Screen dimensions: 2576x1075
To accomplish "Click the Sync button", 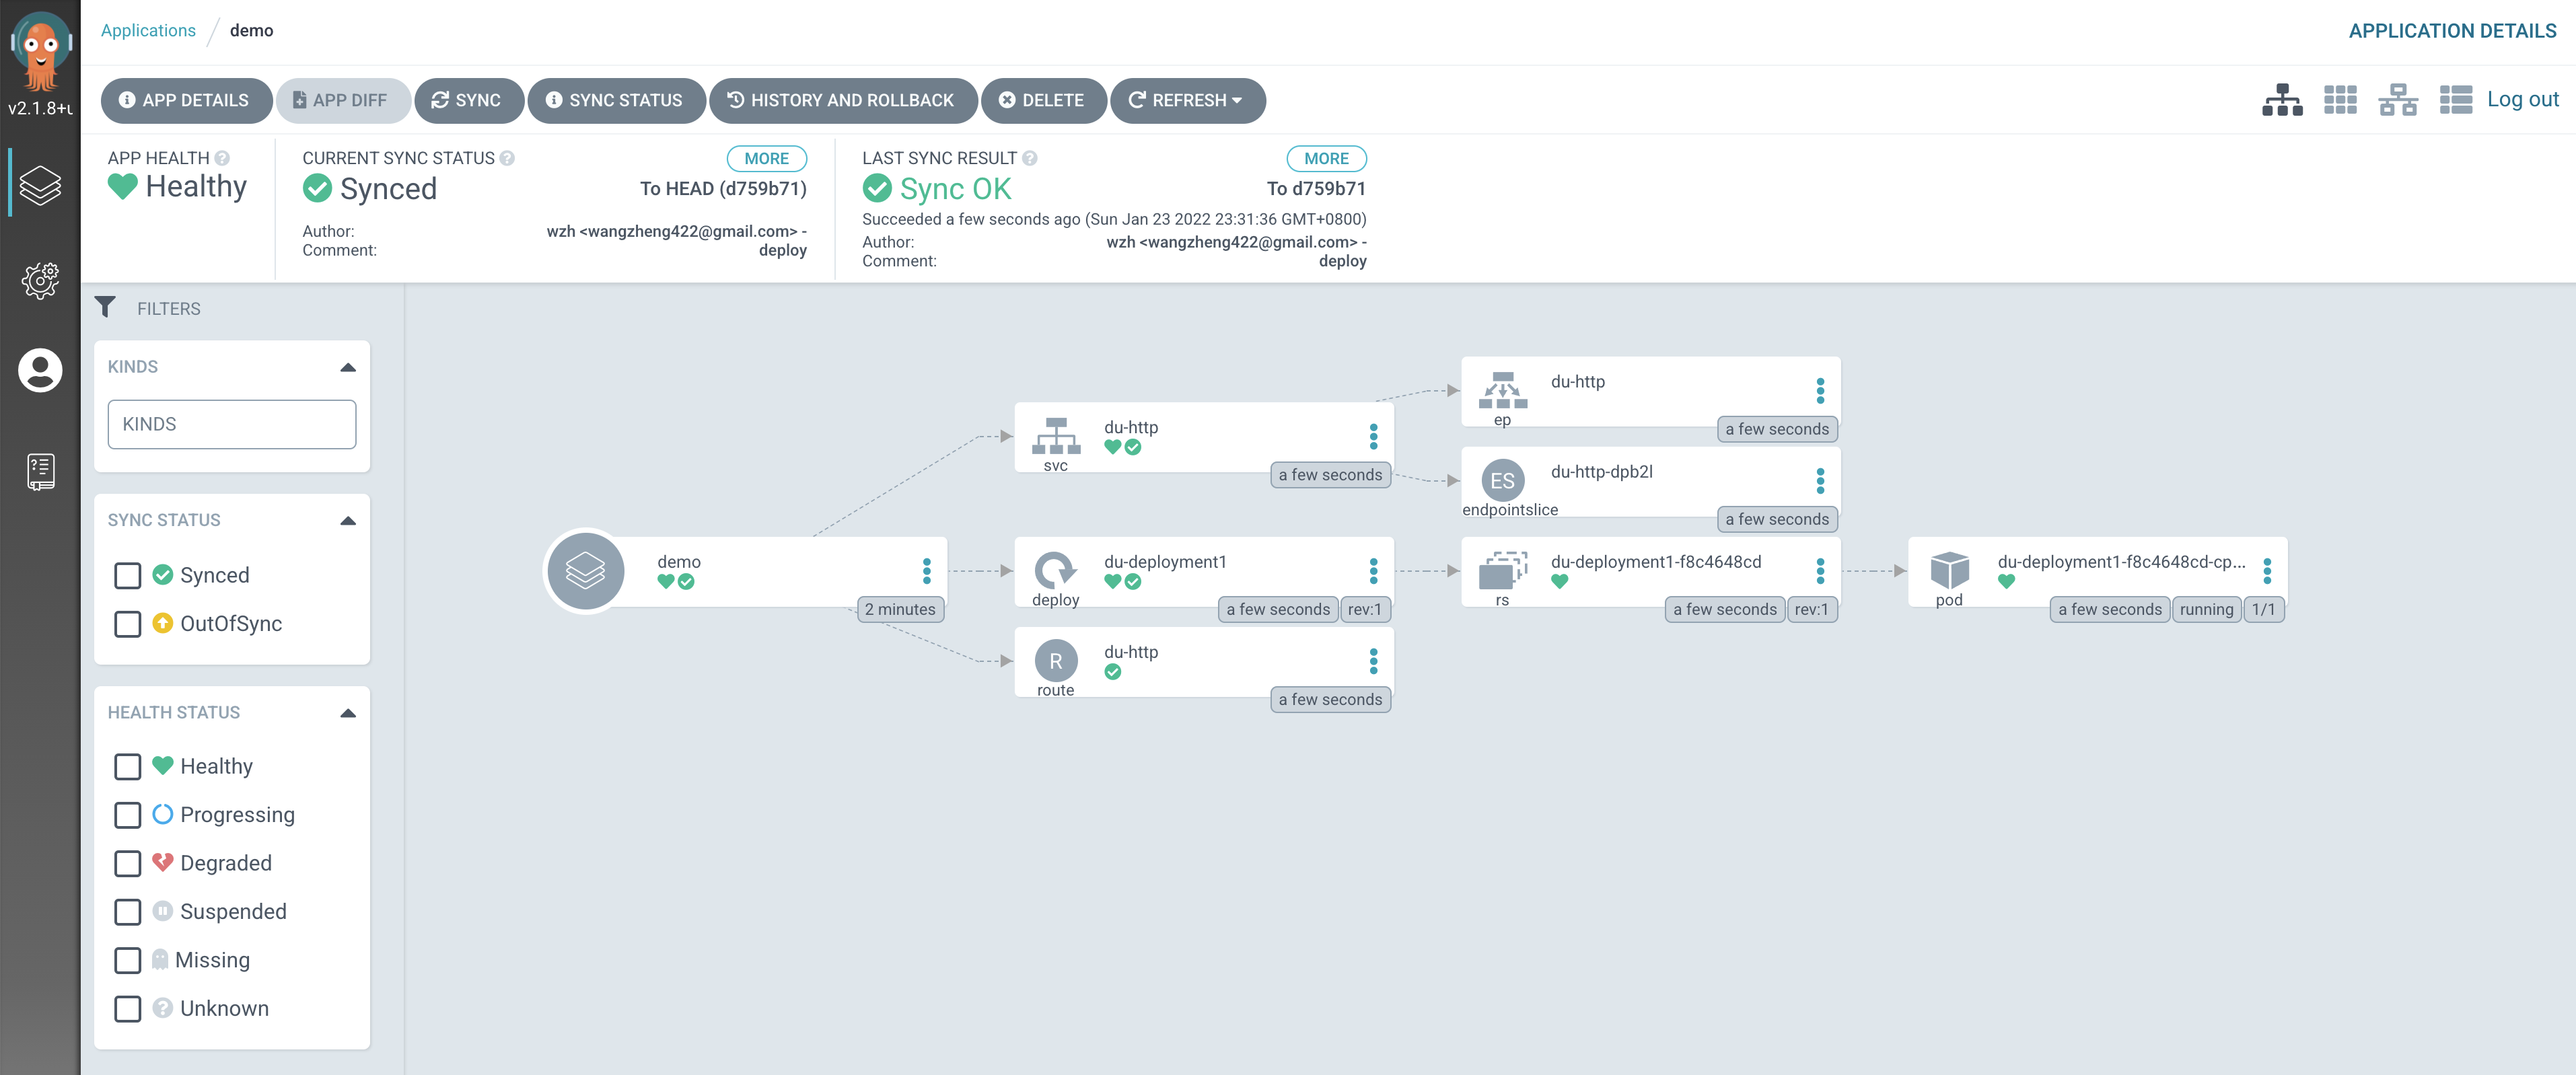I will point(467,100).
